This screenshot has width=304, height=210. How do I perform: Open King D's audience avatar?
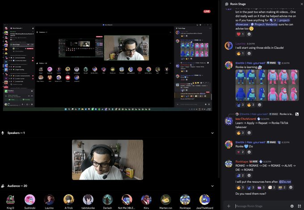pyautogui.click(x=10, y=200)
